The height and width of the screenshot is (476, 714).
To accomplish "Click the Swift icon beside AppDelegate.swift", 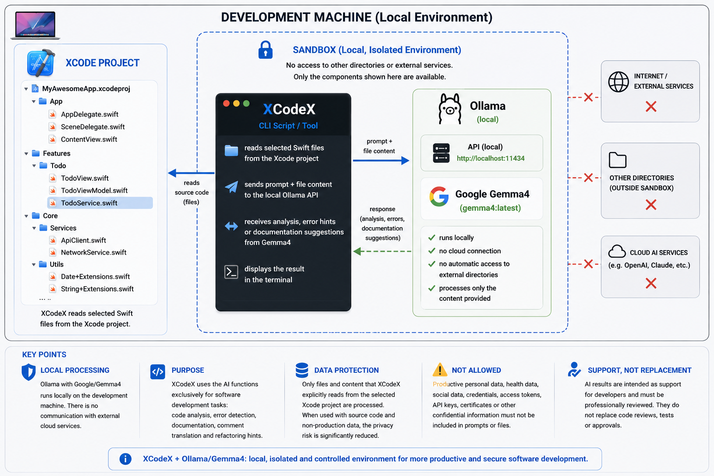I will pyautogui.click(x=53, y=114).
